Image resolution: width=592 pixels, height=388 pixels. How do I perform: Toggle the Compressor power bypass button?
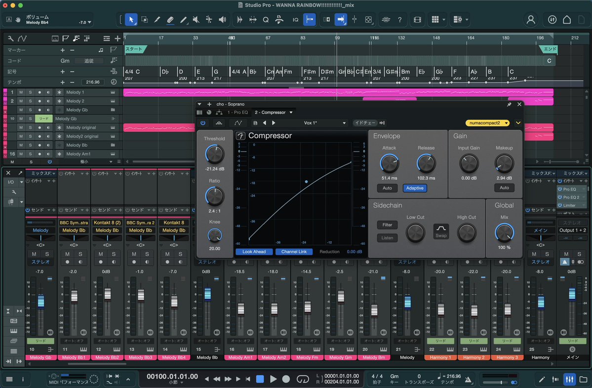click(x=203, y=123)
